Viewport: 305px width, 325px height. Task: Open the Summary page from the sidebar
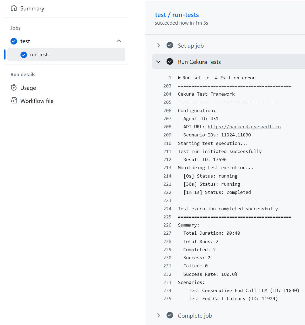click(x=32, y=8)
